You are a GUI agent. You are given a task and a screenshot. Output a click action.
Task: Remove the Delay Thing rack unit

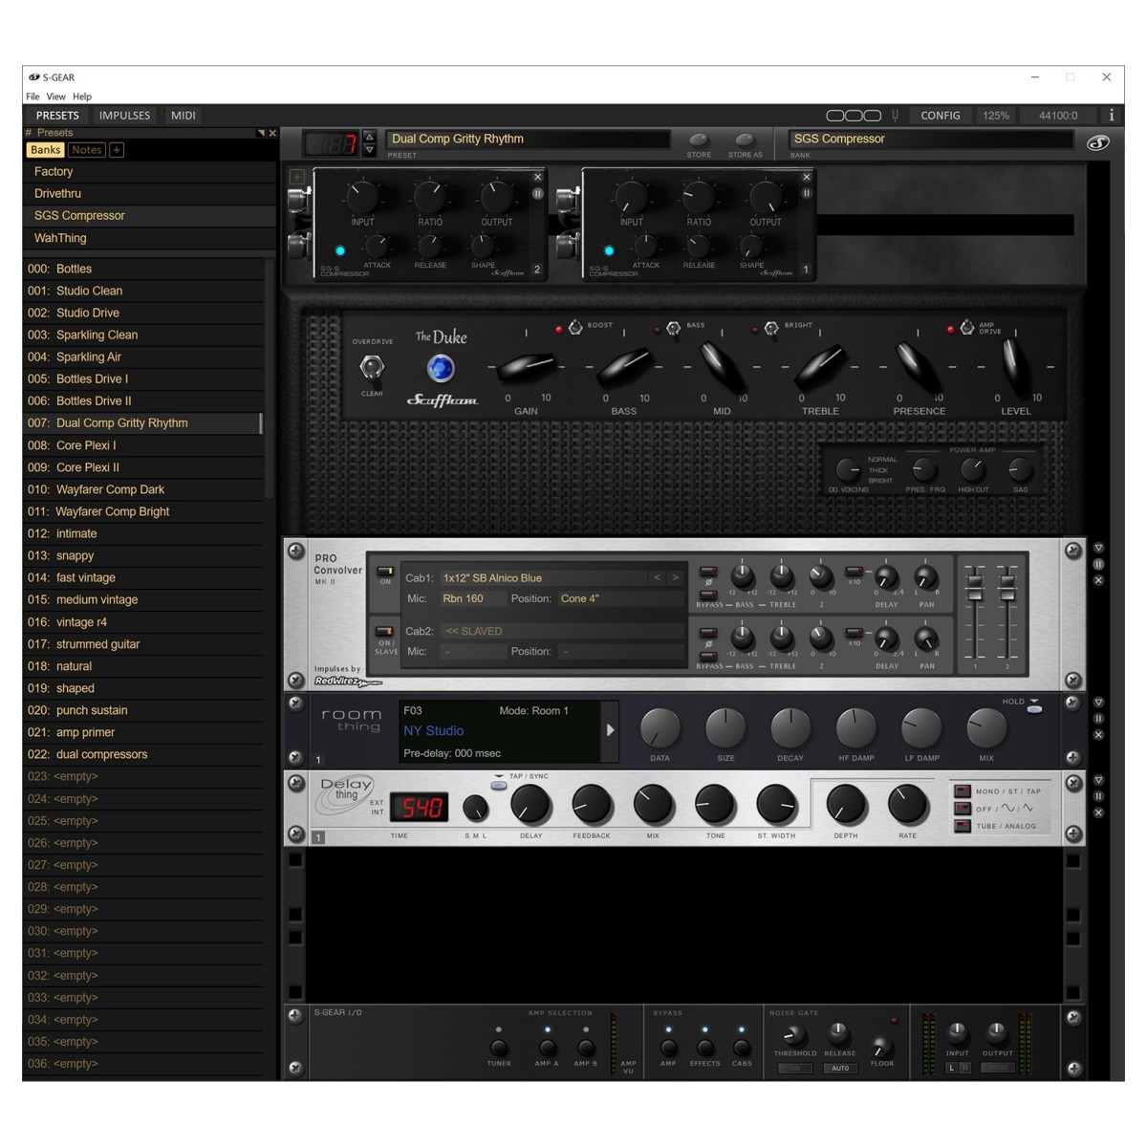click(x=1098, y=812)
